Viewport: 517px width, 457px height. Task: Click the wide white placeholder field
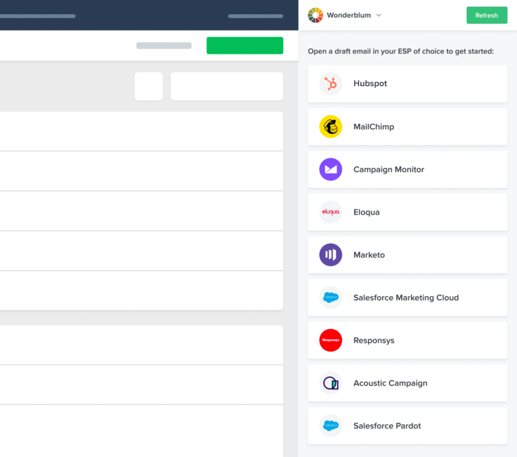pyautogui.click(x=227, y=86)
